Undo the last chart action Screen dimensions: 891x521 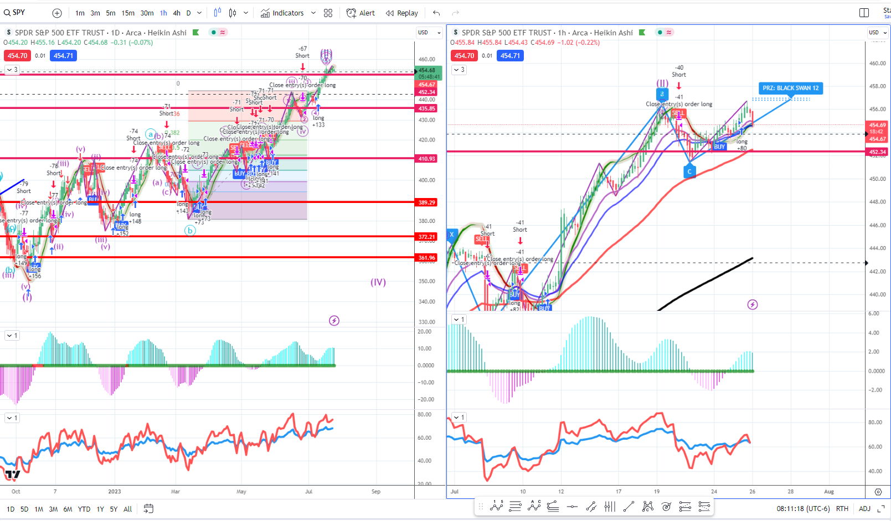pos(436,13)
